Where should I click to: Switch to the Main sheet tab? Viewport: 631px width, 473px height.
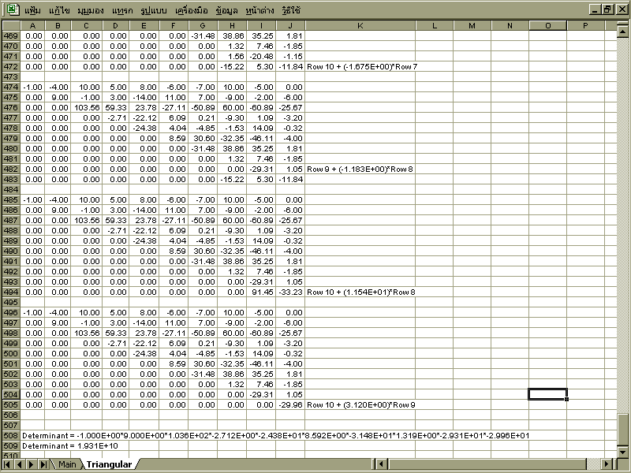(67, 464)
